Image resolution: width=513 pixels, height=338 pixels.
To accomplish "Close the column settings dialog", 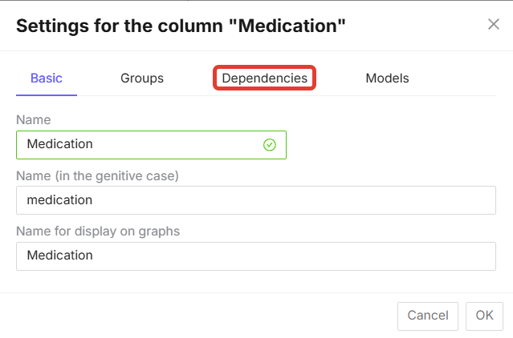I will pos(494,24).
